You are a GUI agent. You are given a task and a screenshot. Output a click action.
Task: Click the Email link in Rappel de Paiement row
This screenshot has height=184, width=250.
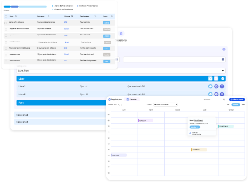66,29
